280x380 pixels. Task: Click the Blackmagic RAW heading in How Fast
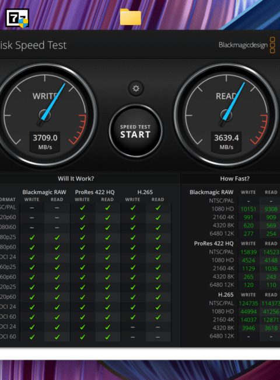(x=212, y=192)
